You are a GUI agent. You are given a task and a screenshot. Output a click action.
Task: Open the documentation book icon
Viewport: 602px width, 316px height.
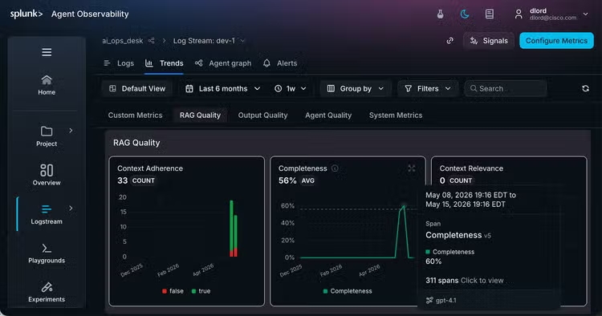489,14
